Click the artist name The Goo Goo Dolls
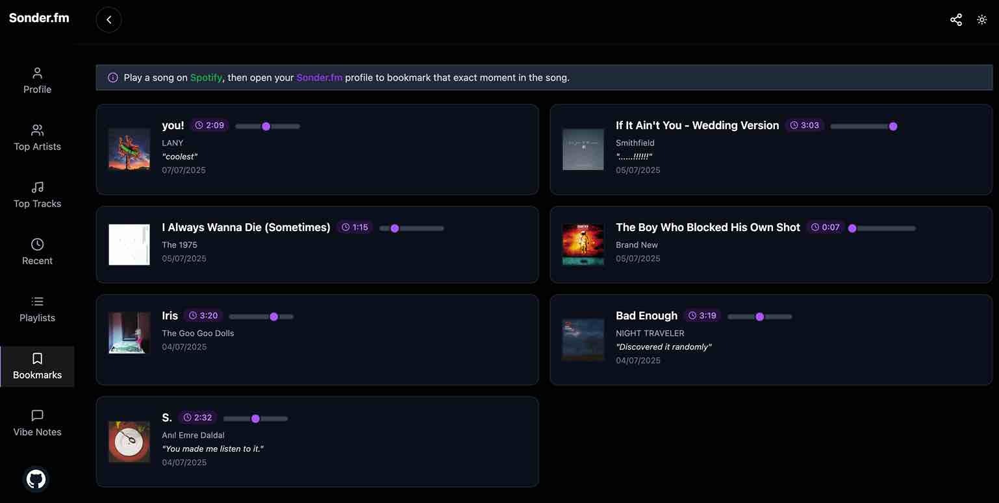This screenshot has height=503, width=999. (198, 333)
